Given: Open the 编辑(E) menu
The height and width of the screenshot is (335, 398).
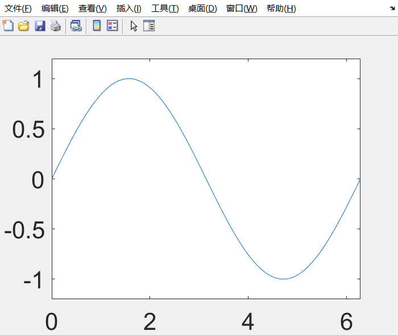Looking at the screenshot, I should (x=55, y=9).
